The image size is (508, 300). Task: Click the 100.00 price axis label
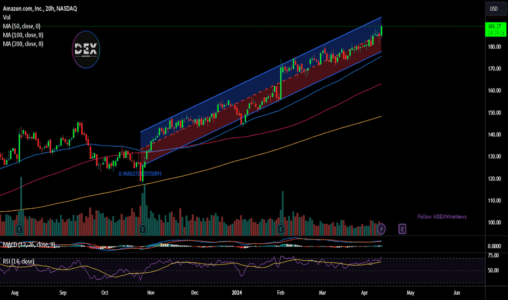click(x=494, y=223)
